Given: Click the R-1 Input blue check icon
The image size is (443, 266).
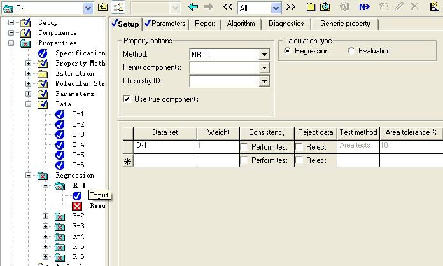Looking at the screenshot, I should point(77,196).
